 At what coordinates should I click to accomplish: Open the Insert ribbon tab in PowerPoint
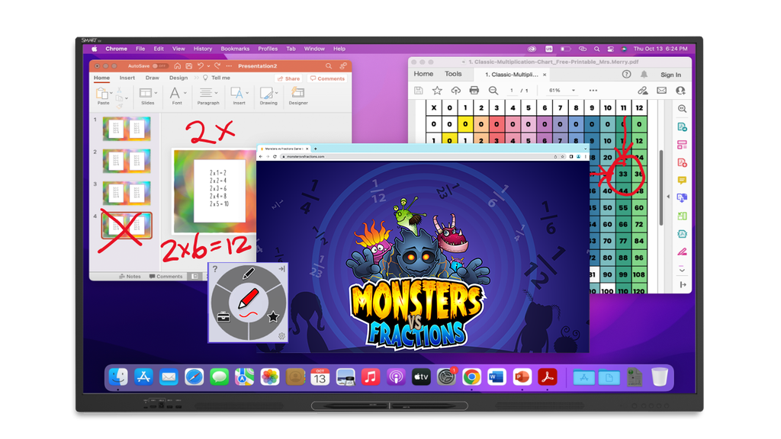127,78
